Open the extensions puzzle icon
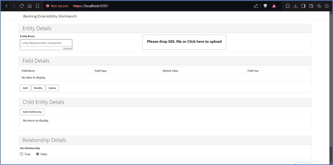 288,6
